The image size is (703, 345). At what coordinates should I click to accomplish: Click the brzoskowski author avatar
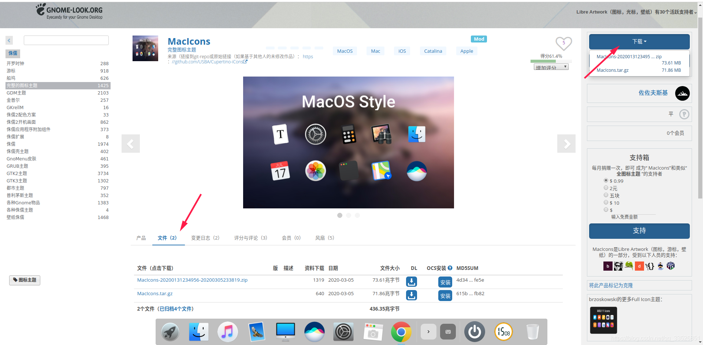682,93
